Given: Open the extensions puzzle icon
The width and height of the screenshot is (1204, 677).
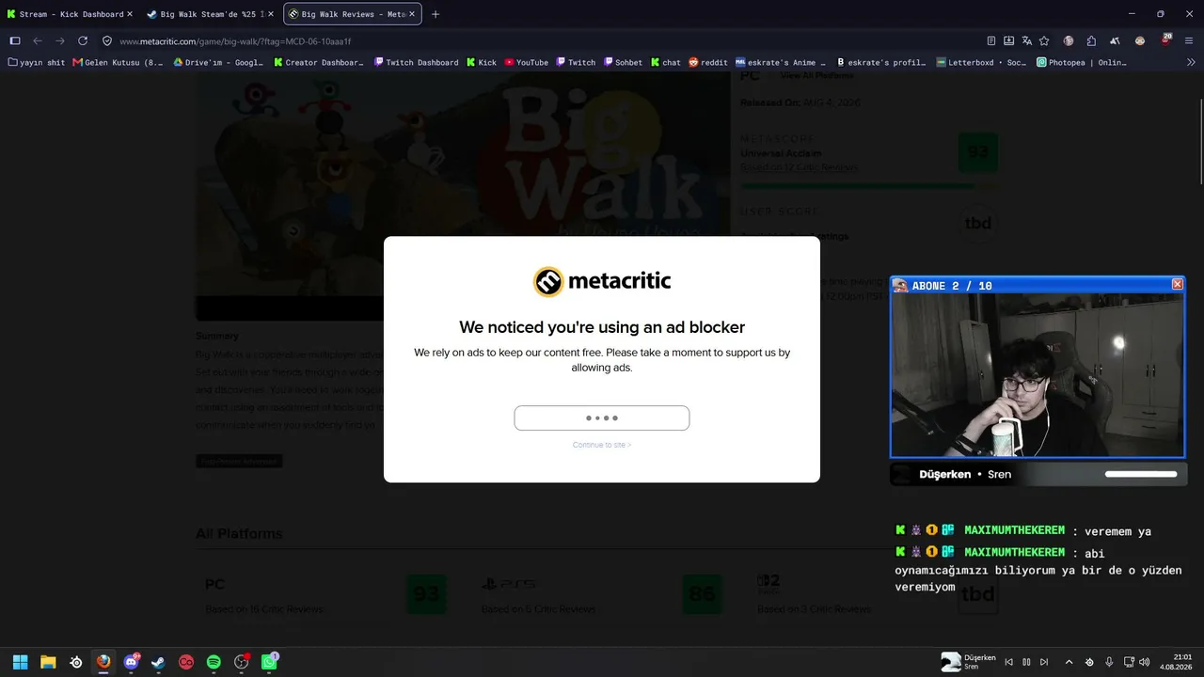Looking at the screenshot, I should 1091,41.
